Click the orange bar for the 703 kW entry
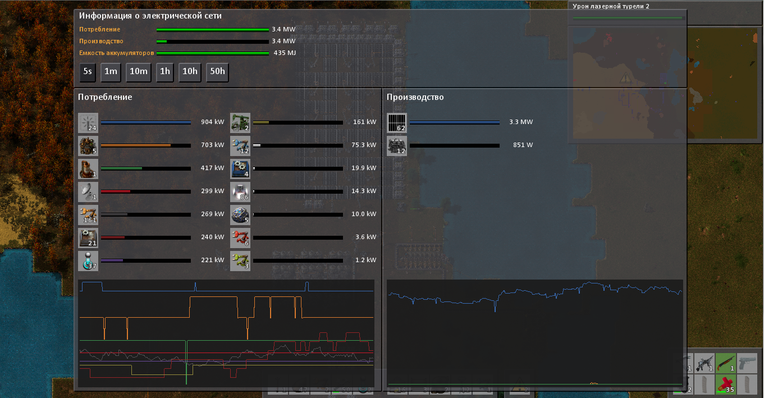The width and height of the screenshot is (764, 398). click(x=146, y=145)
